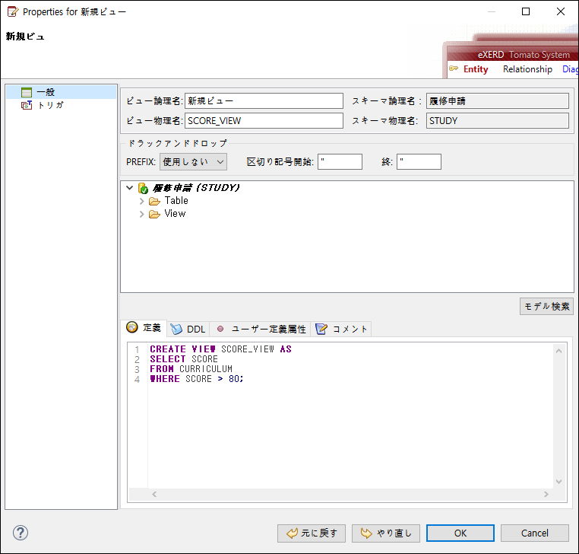This screenshot has height=554, width=579.
Task: Select 一般 in the left pane
Action: (x=62, y=92)
